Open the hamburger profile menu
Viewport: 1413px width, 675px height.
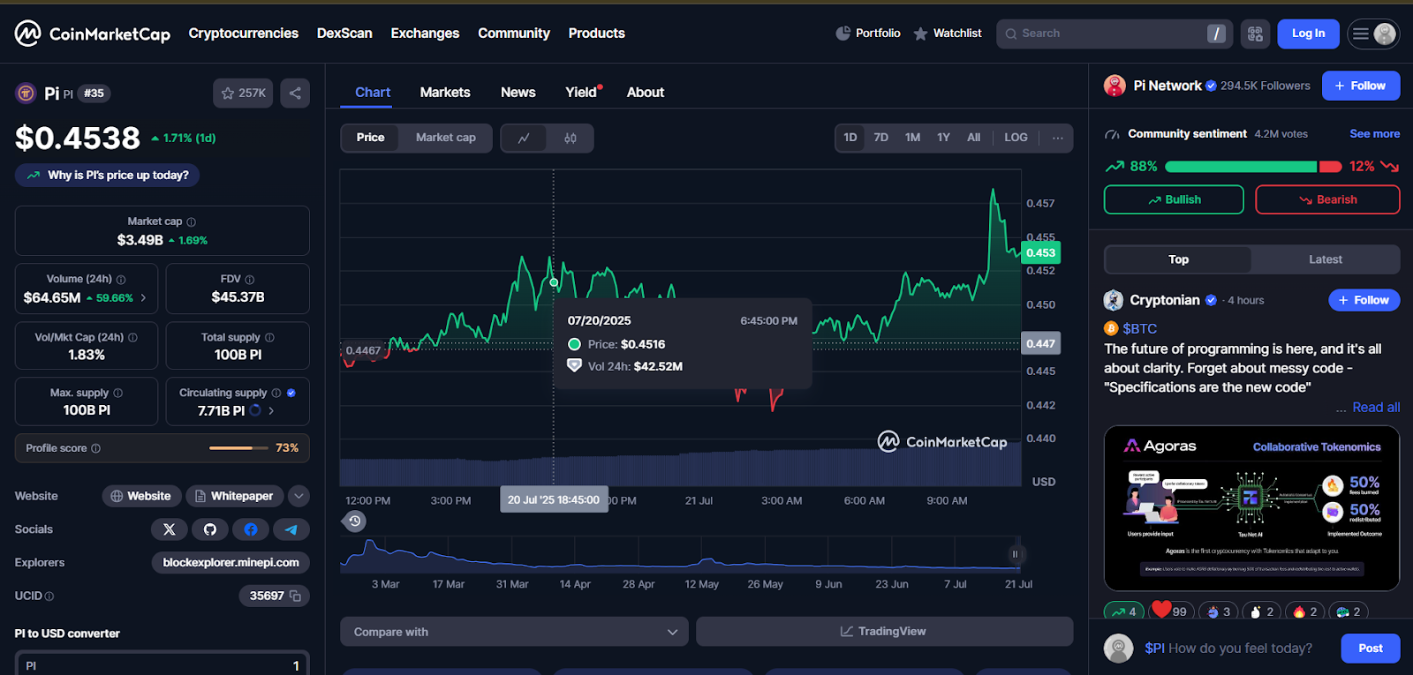[x=1373, y=34]
